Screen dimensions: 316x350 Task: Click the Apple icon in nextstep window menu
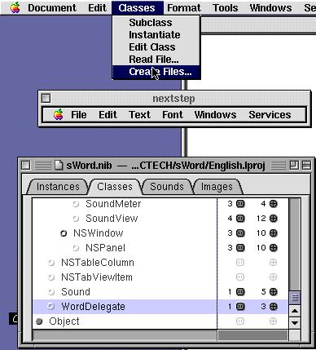click(x=59, y=115)
